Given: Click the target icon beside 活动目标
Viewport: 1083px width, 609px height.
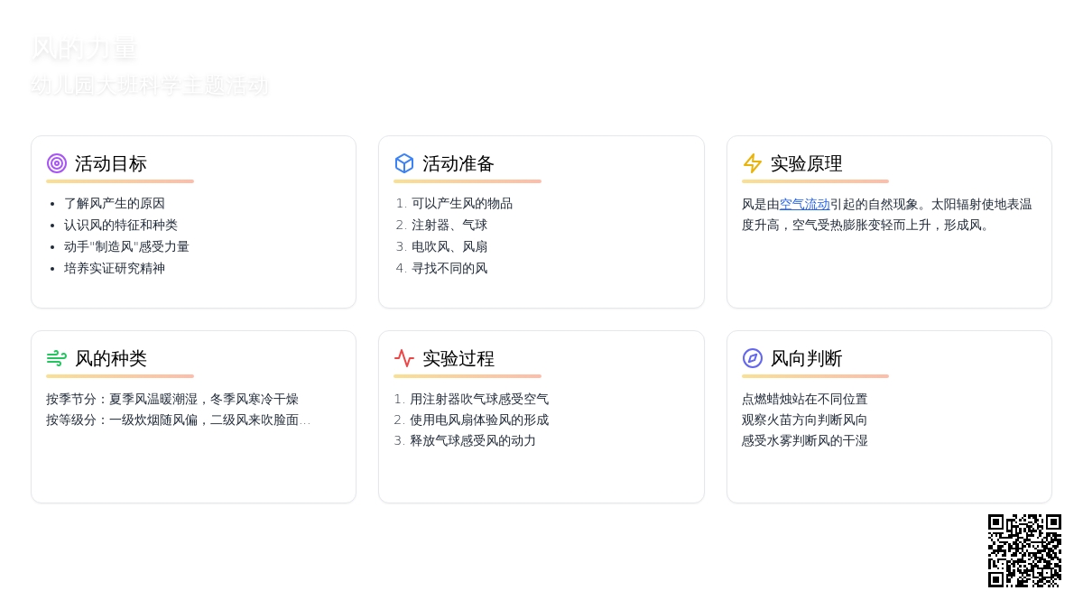Looking at the screenshot, I should point(57,163).
